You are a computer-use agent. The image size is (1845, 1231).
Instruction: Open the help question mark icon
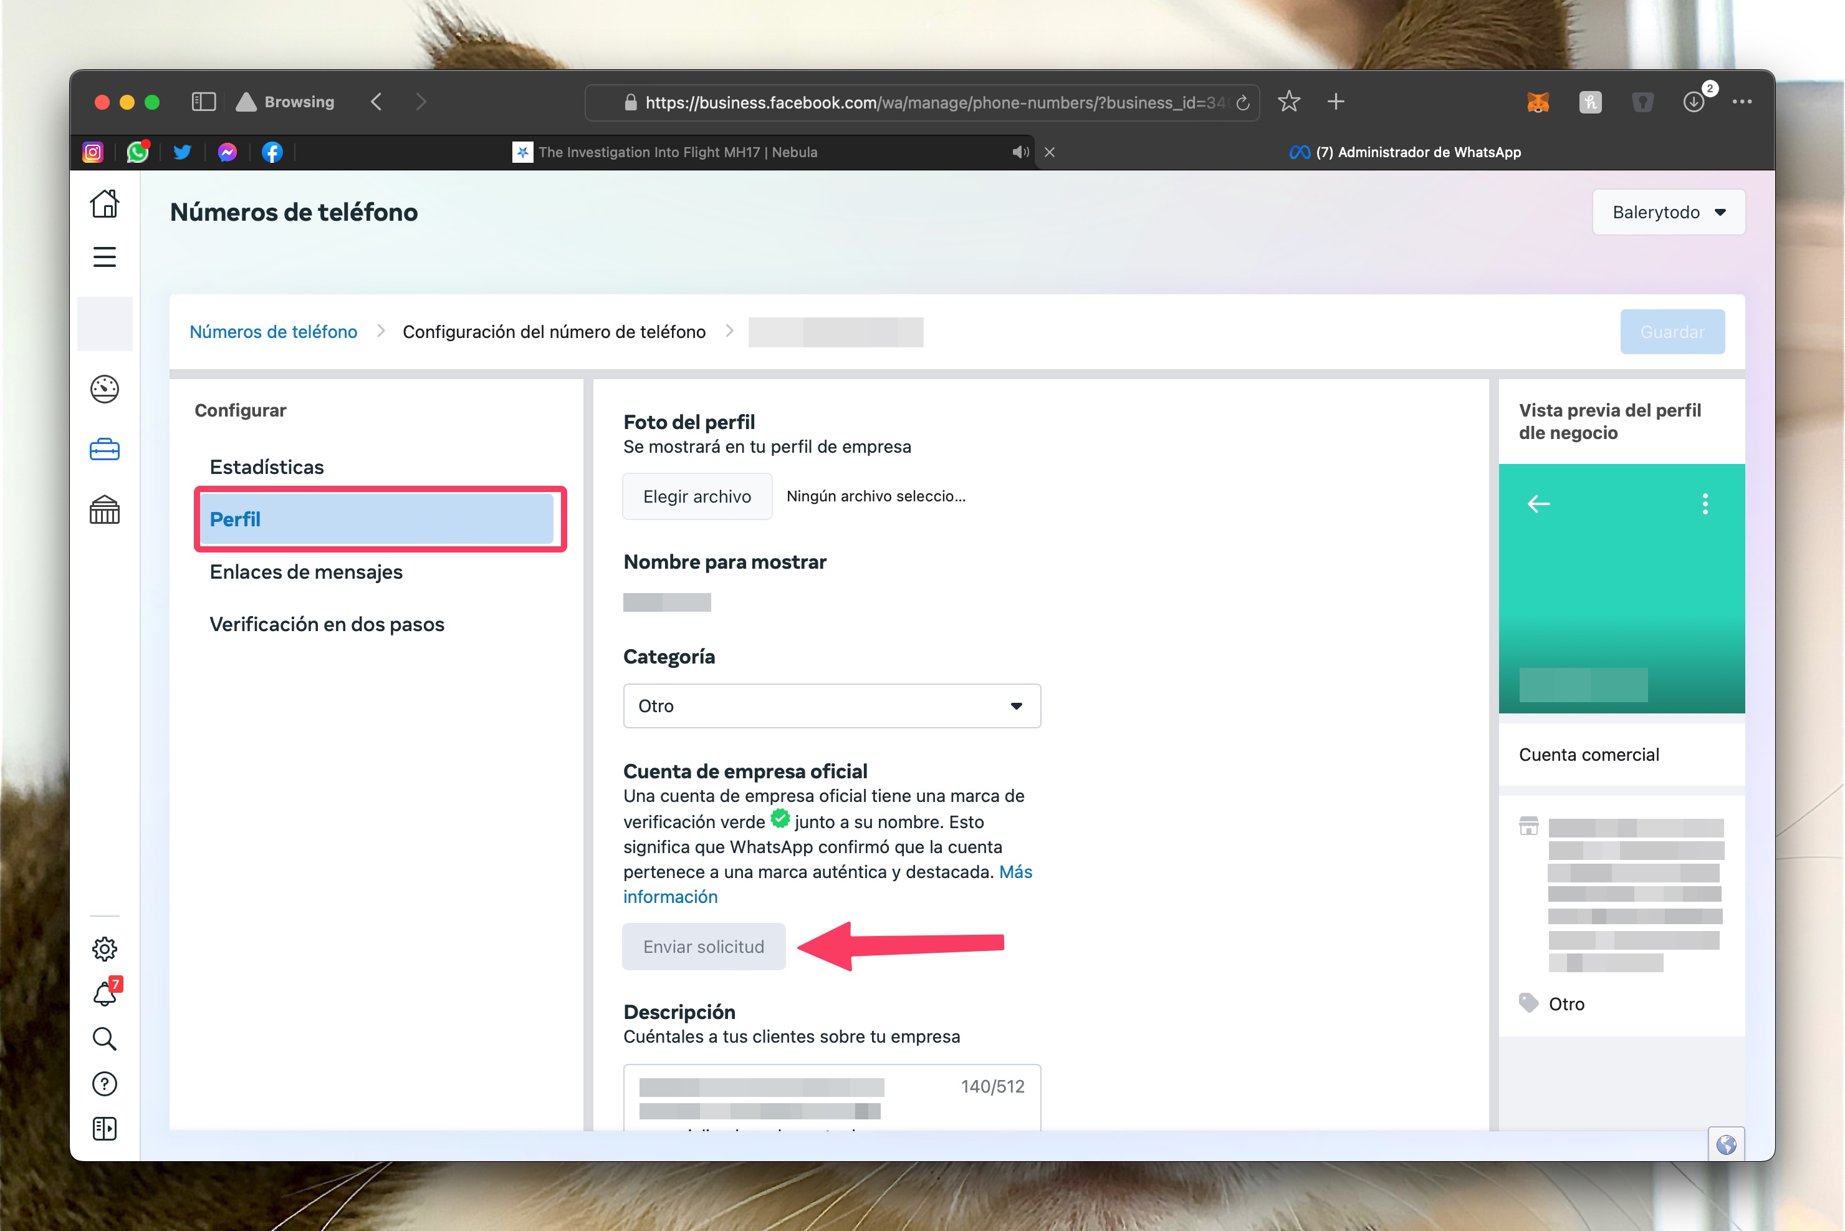pyautogui.click(x=104, y=1084)
